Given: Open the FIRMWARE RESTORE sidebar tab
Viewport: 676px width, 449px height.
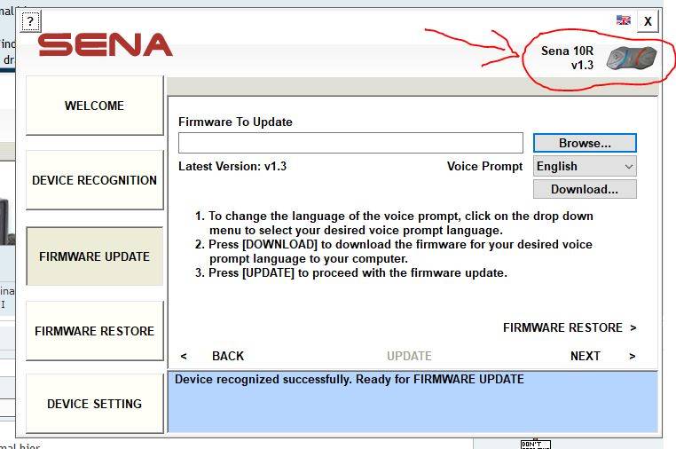Looking at the screenshot, I should click(x=94, y=331).
